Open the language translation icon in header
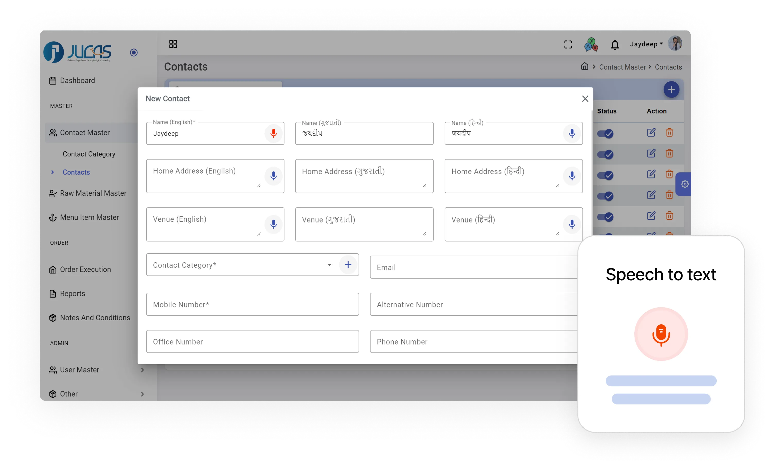Viewport: 770px width, 466px height. click(x=591, y=44)
